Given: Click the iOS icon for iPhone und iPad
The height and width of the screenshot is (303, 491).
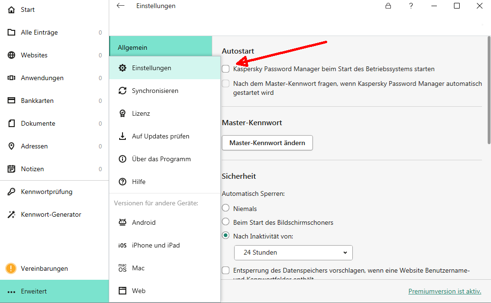Looking at the screenshot, I should pyautogui.click(x=123, y=246).
